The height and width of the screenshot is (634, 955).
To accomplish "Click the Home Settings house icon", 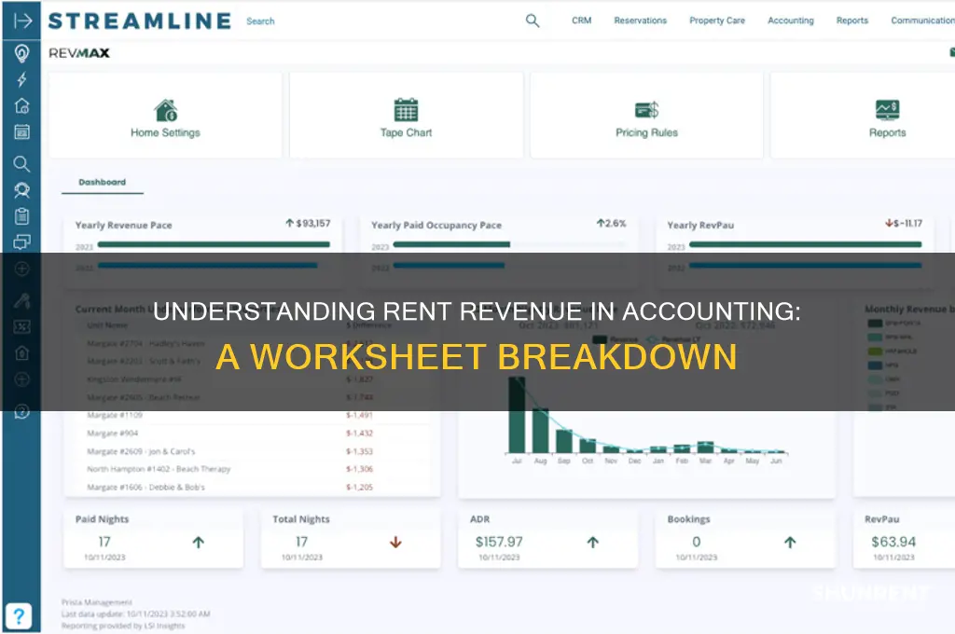I will (166, 110).
